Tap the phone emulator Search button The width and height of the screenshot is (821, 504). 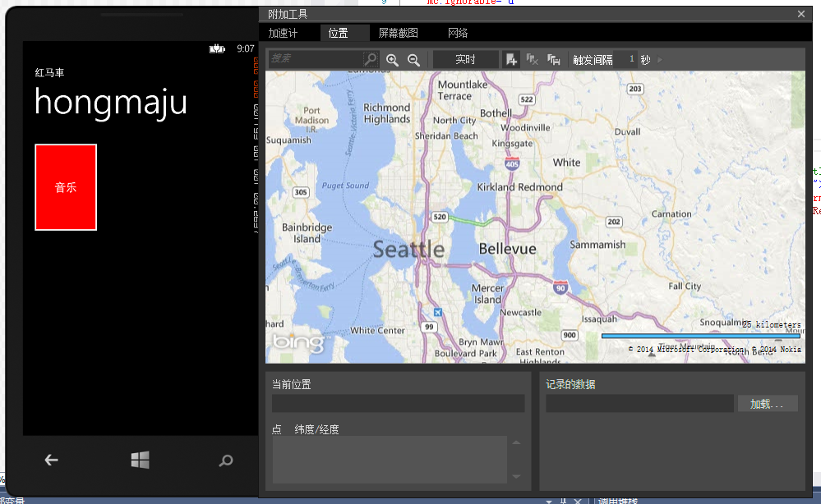click(226, 460)
